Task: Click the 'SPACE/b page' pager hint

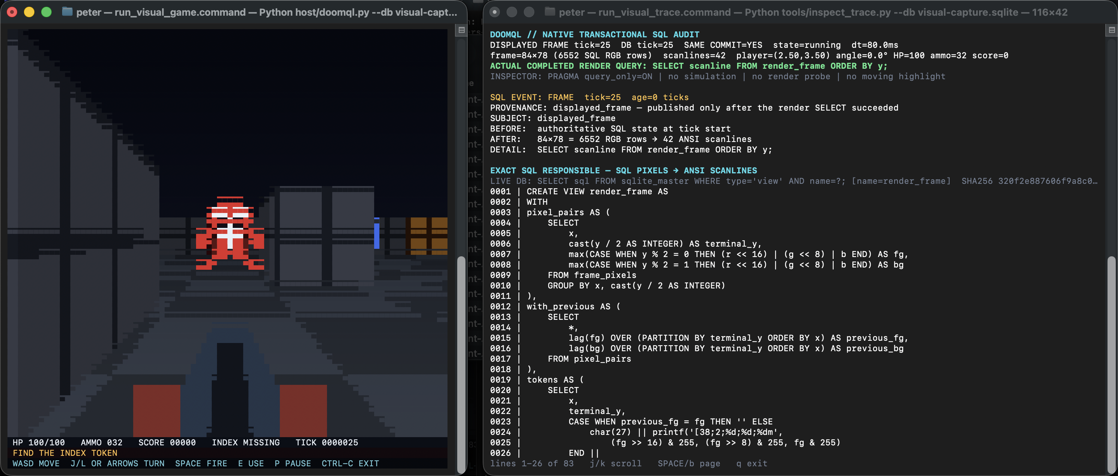Action: pos(689,463)
